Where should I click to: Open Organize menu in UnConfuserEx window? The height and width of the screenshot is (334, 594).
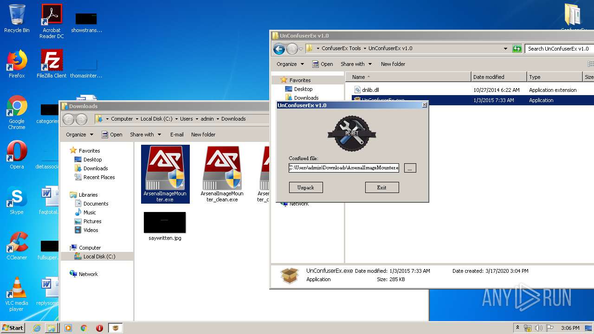[291, 64]
